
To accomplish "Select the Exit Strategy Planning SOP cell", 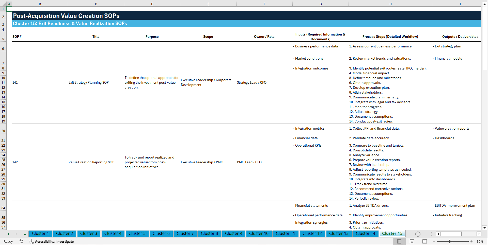I will (x=88, y=82).
